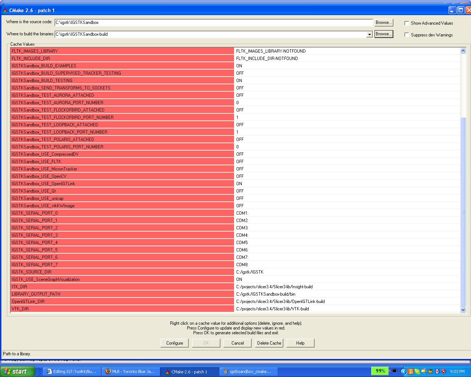This screenshot has width=471, height=377.
Task: Click the Delete Cache button
Action: pos(269,343)
